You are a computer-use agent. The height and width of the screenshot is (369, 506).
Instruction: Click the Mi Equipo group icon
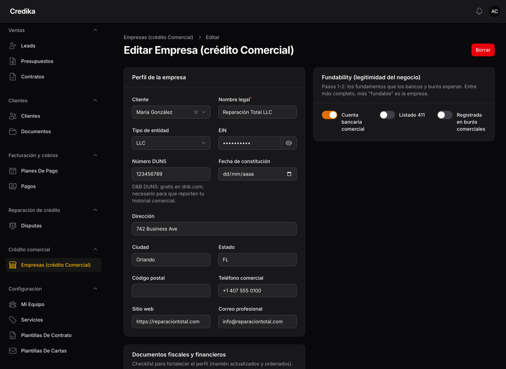[13, 304]
